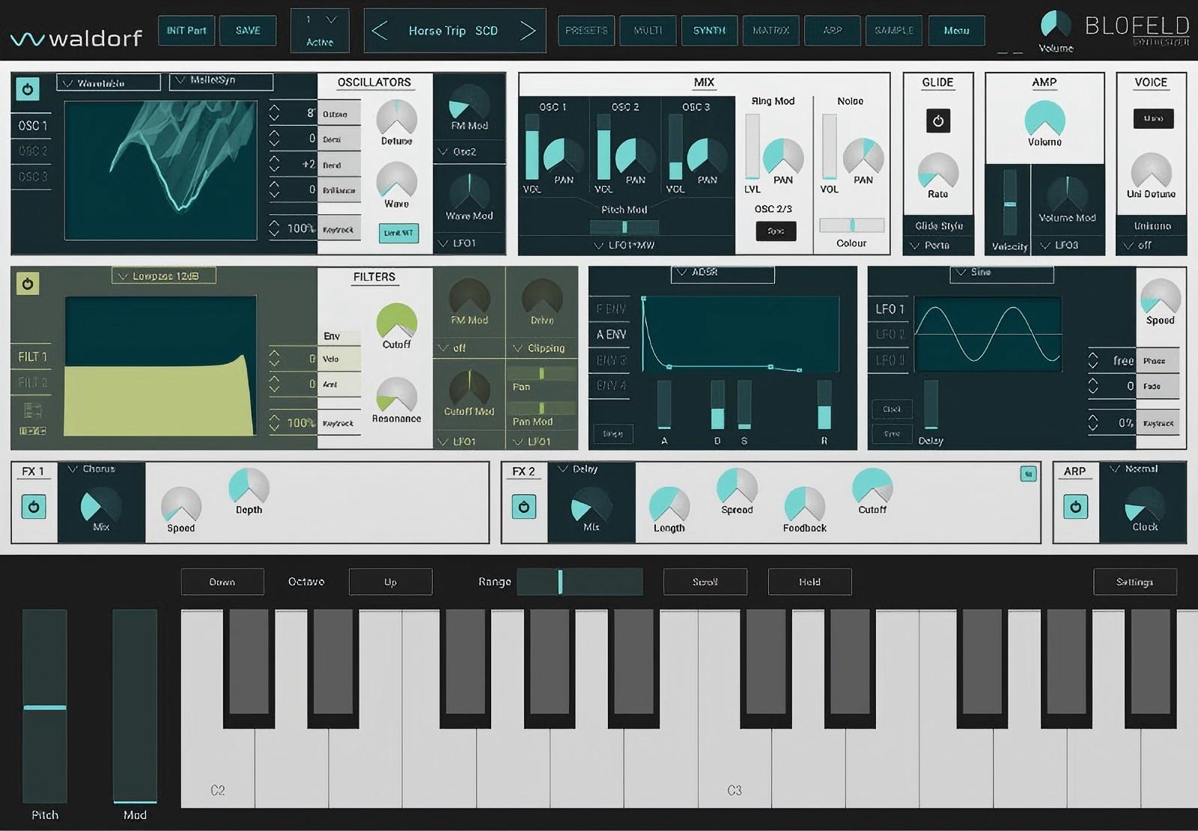Open the MULTI tab
Screen dimensions: 1198x831
648,31
